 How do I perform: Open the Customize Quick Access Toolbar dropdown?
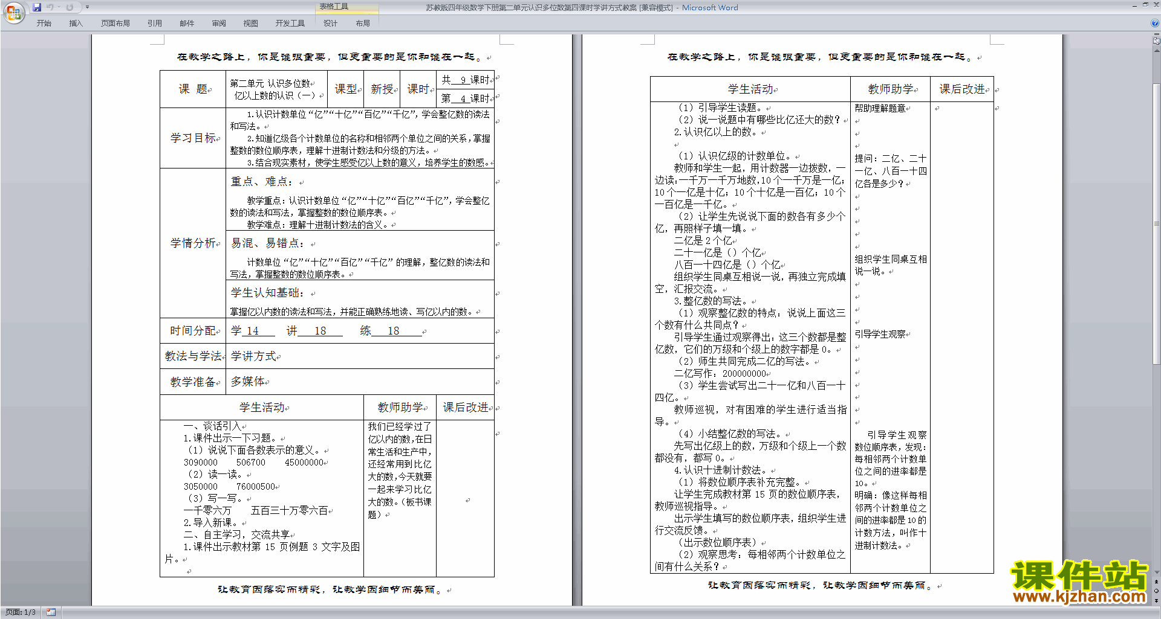(x=87, y=7)
